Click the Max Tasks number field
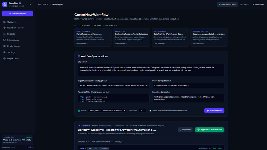Viewport: 267px width, 150px height. pos(142,111)
